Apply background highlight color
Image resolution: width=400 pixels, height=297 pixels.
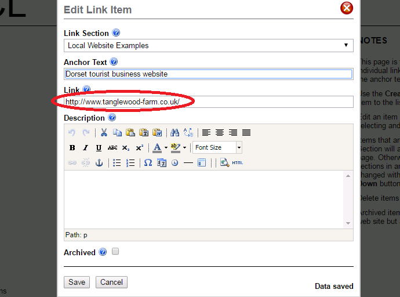point(176,147)
